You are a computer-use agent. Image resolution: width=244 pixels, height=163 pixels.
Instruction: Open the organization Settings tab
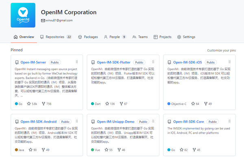pyautogui.click(x=186, y=37)
